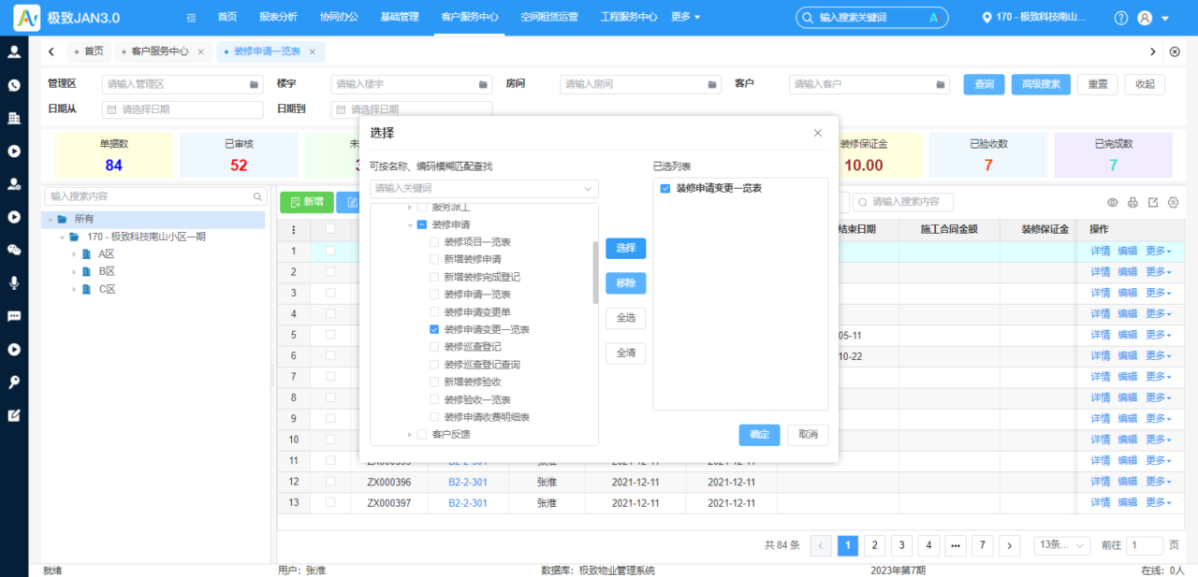Click the message bubble icon in left sidebar
1198x577 pixels.
14,316
